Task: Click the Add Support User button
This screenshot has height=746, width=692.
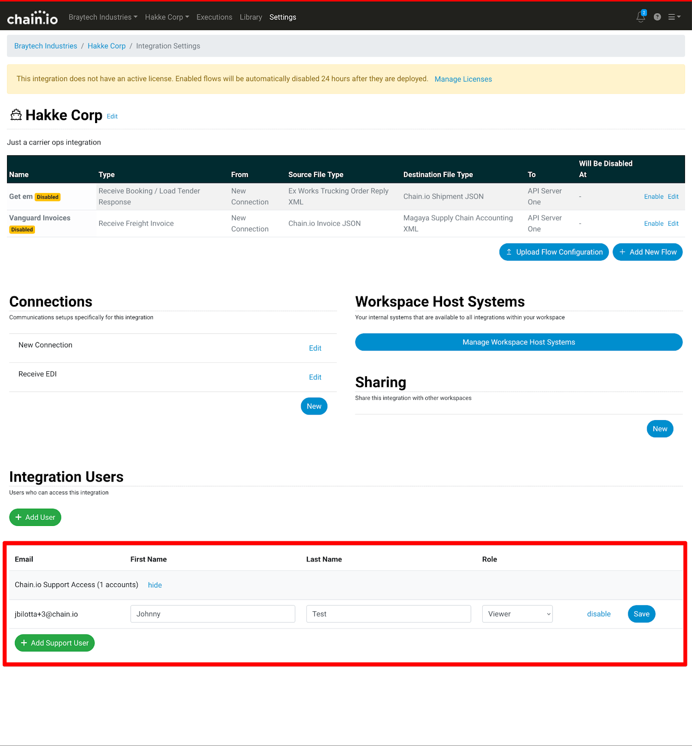Action: (x=55, y=643)
